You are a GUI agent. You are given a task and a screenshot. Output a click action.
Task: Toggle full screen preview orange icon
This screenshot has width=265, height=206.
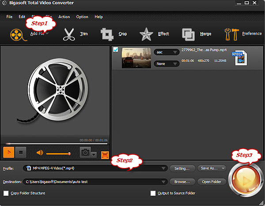[x=105, y=155]
